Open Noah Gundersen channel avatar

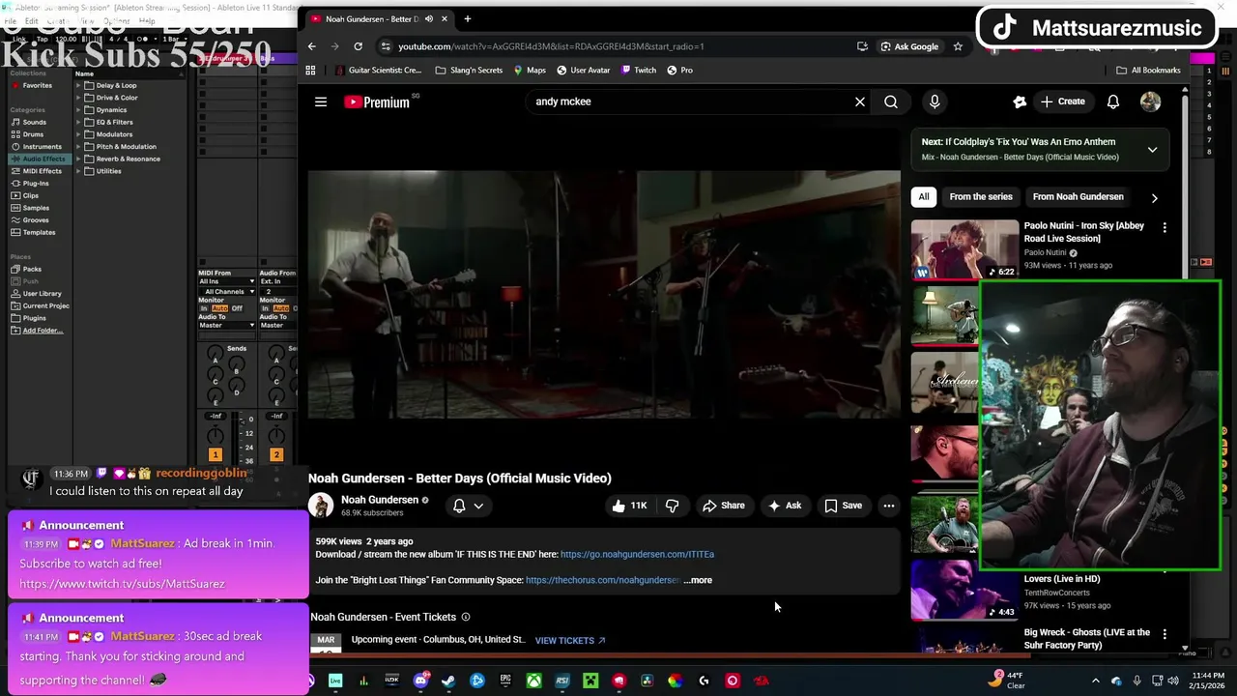click(x=321, y=506)
